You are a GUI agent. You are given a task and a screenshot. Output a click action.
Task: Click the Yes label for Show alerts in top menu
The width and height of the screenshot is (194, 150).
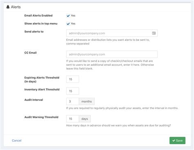[73, 24]
